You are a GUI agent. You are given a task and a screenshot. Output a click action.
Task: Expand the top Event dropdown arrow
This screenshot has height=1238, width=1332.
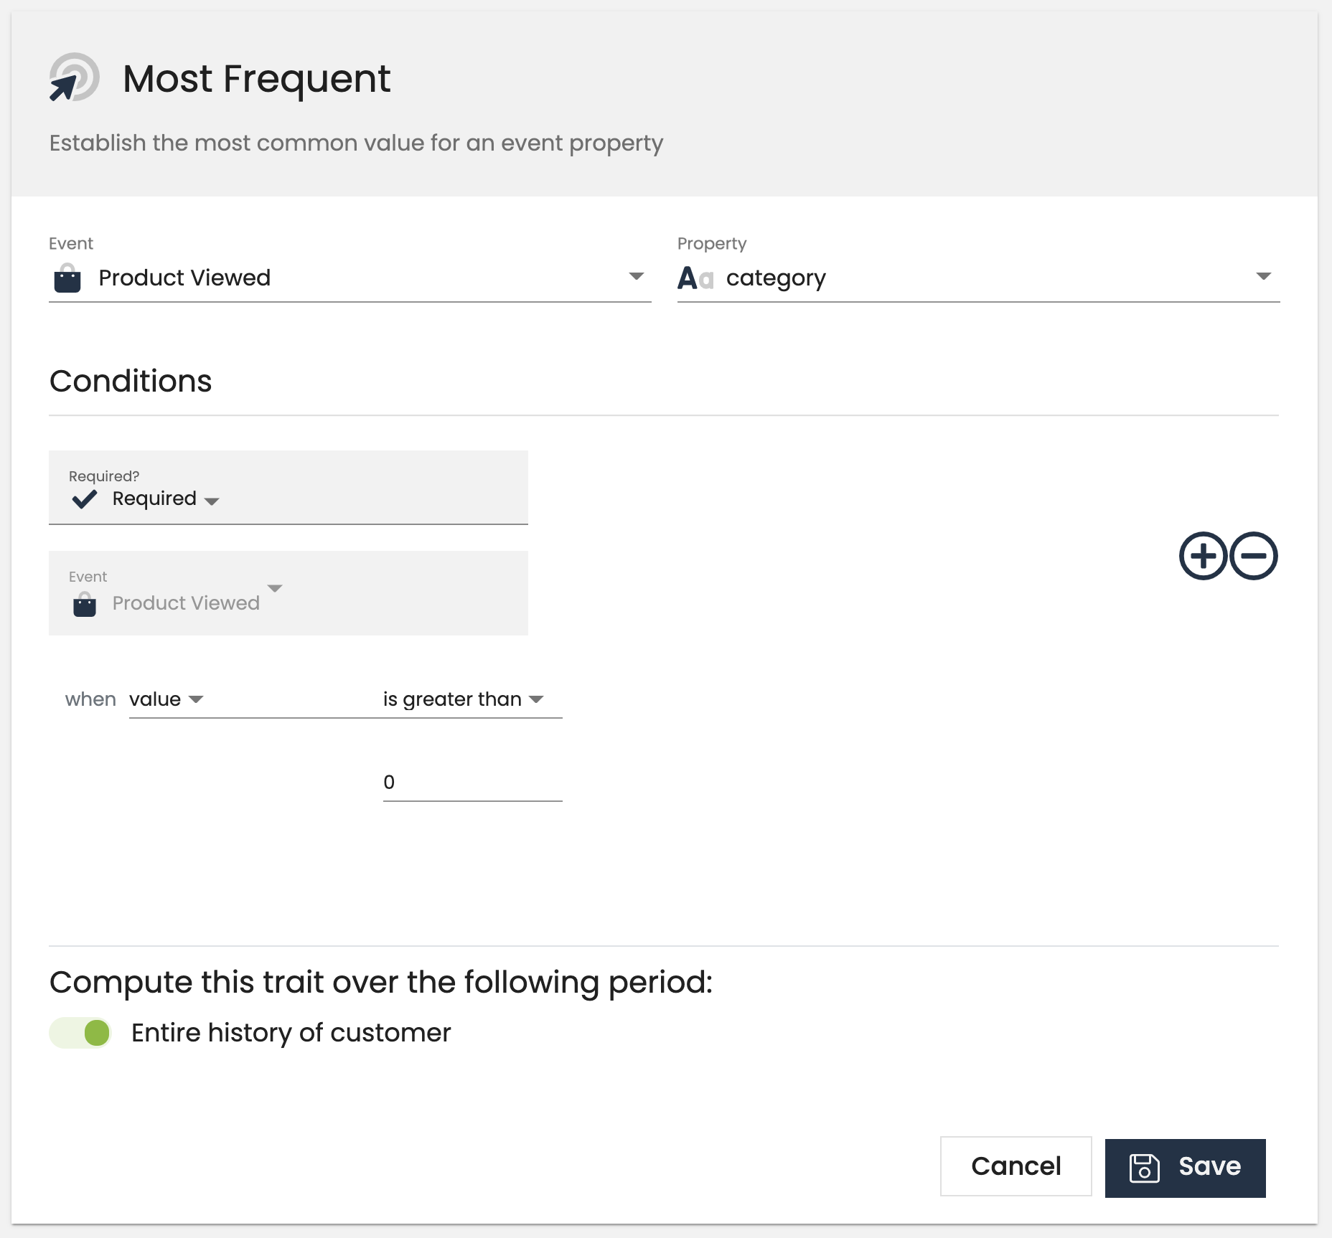636,277
